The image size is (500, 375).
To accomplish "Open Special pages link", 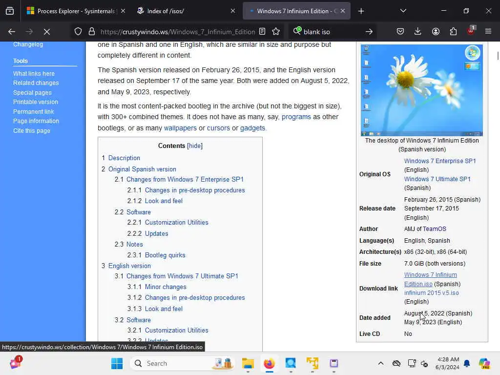I will click(32, 92).
